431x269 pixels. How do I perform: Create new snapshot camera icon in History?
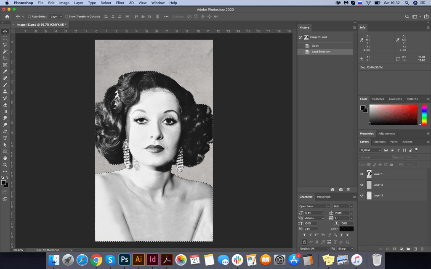tap(341, 190)
